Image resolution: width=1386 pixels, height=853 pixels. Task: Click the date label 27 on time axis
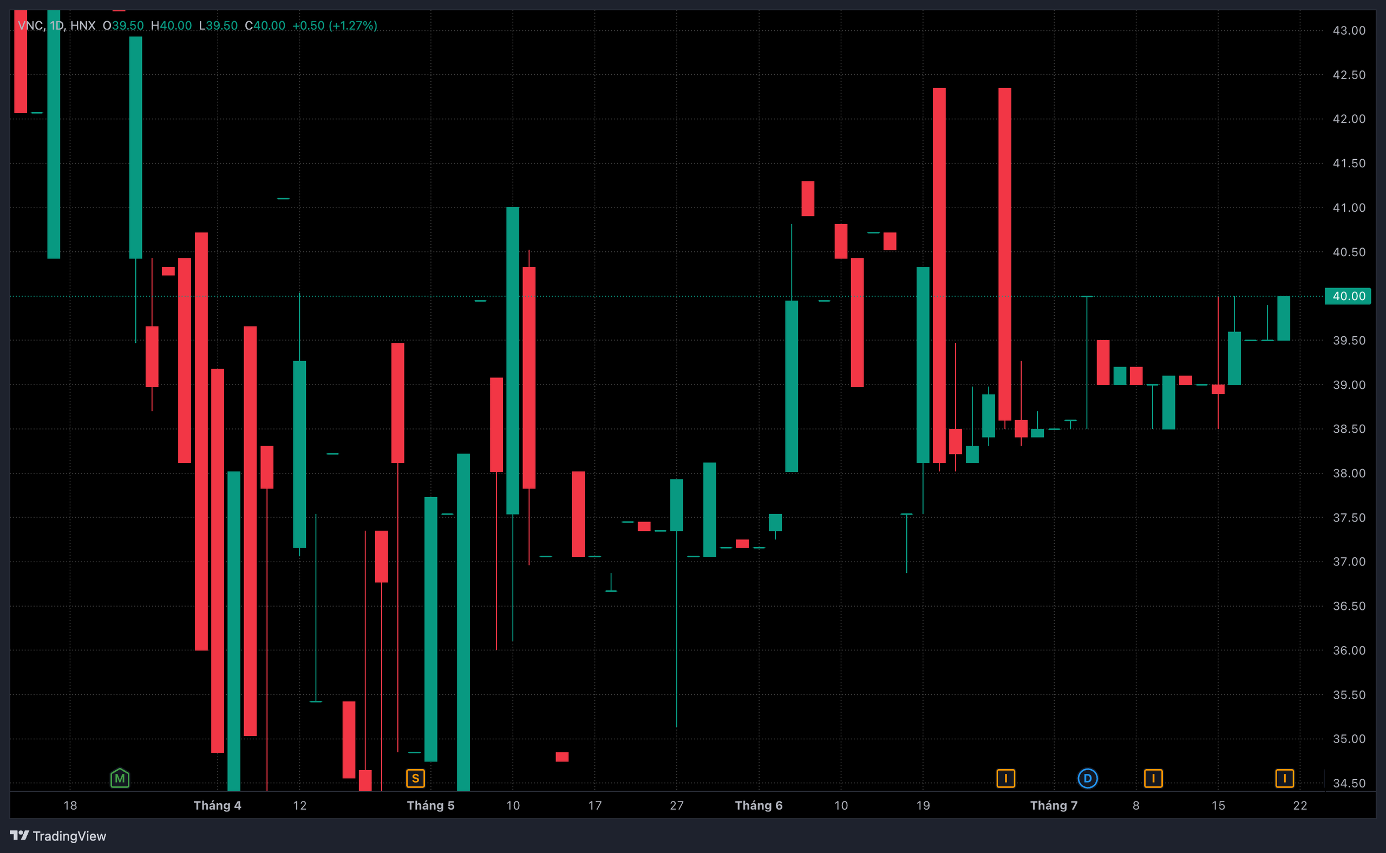677,805
